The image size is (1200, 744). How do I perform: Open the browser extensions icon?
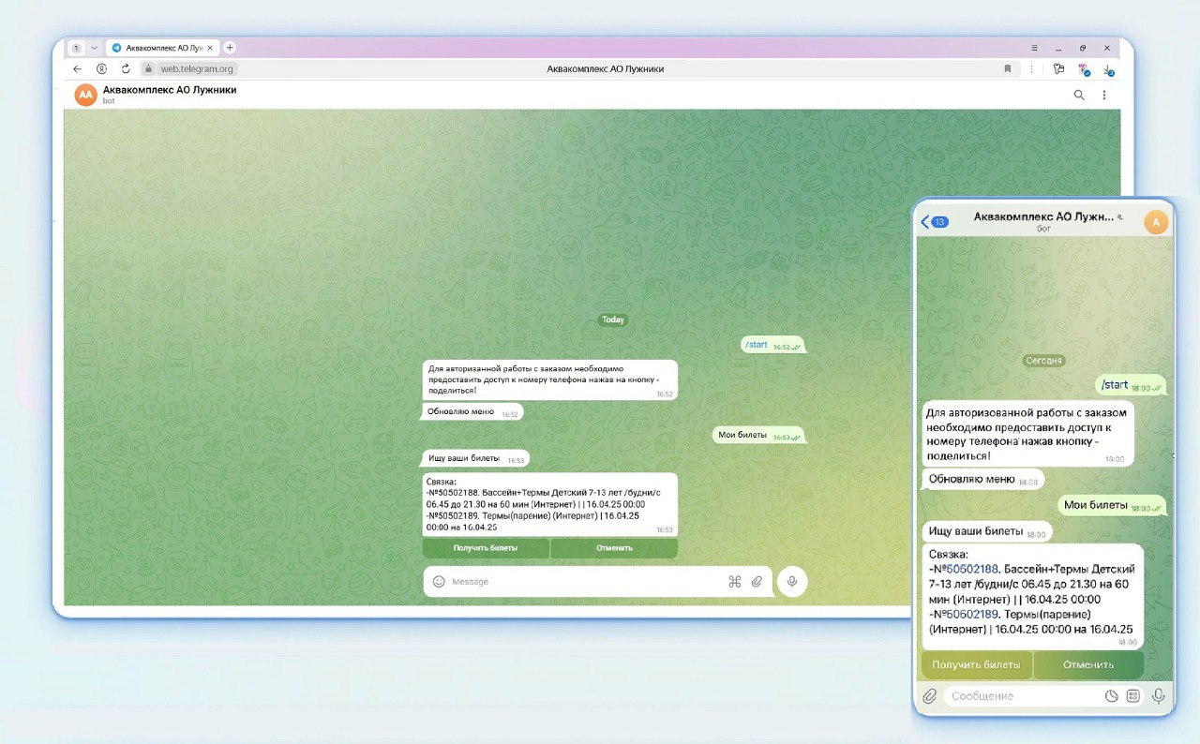[x=1059, y=68]
